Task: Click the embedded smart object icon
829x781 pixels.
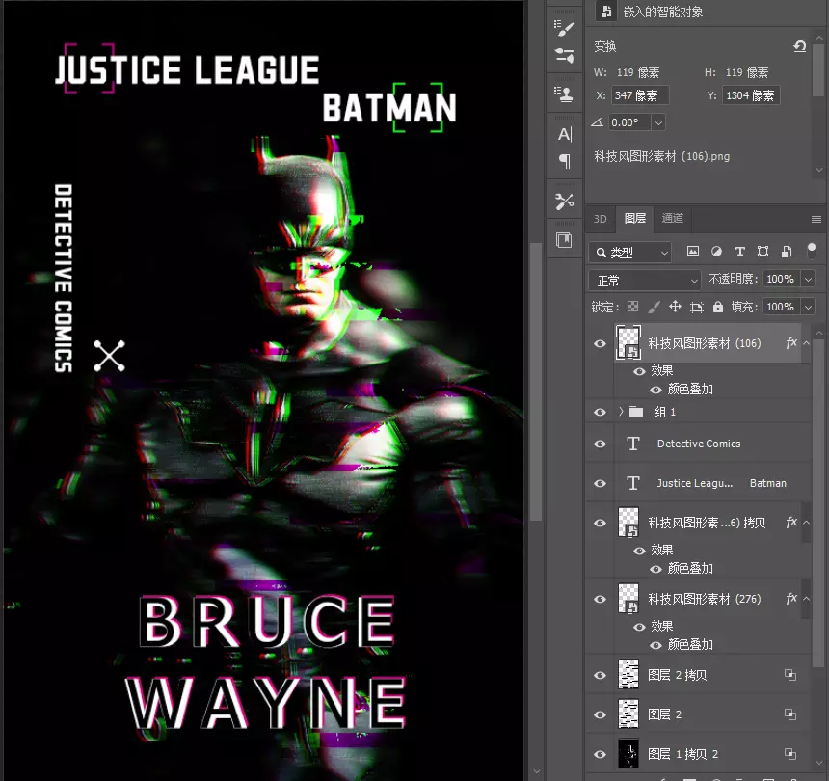Action: pos(606,12)
